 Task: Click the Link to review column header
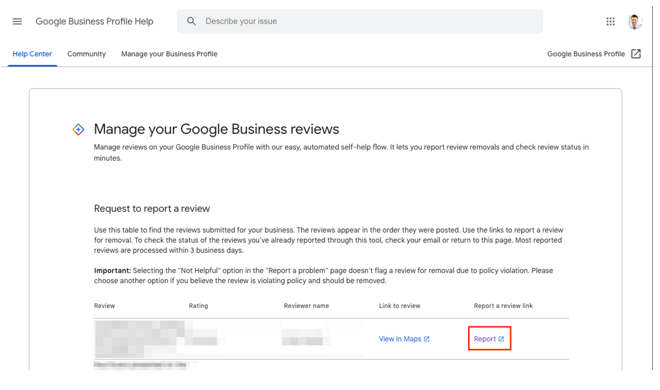399,306
